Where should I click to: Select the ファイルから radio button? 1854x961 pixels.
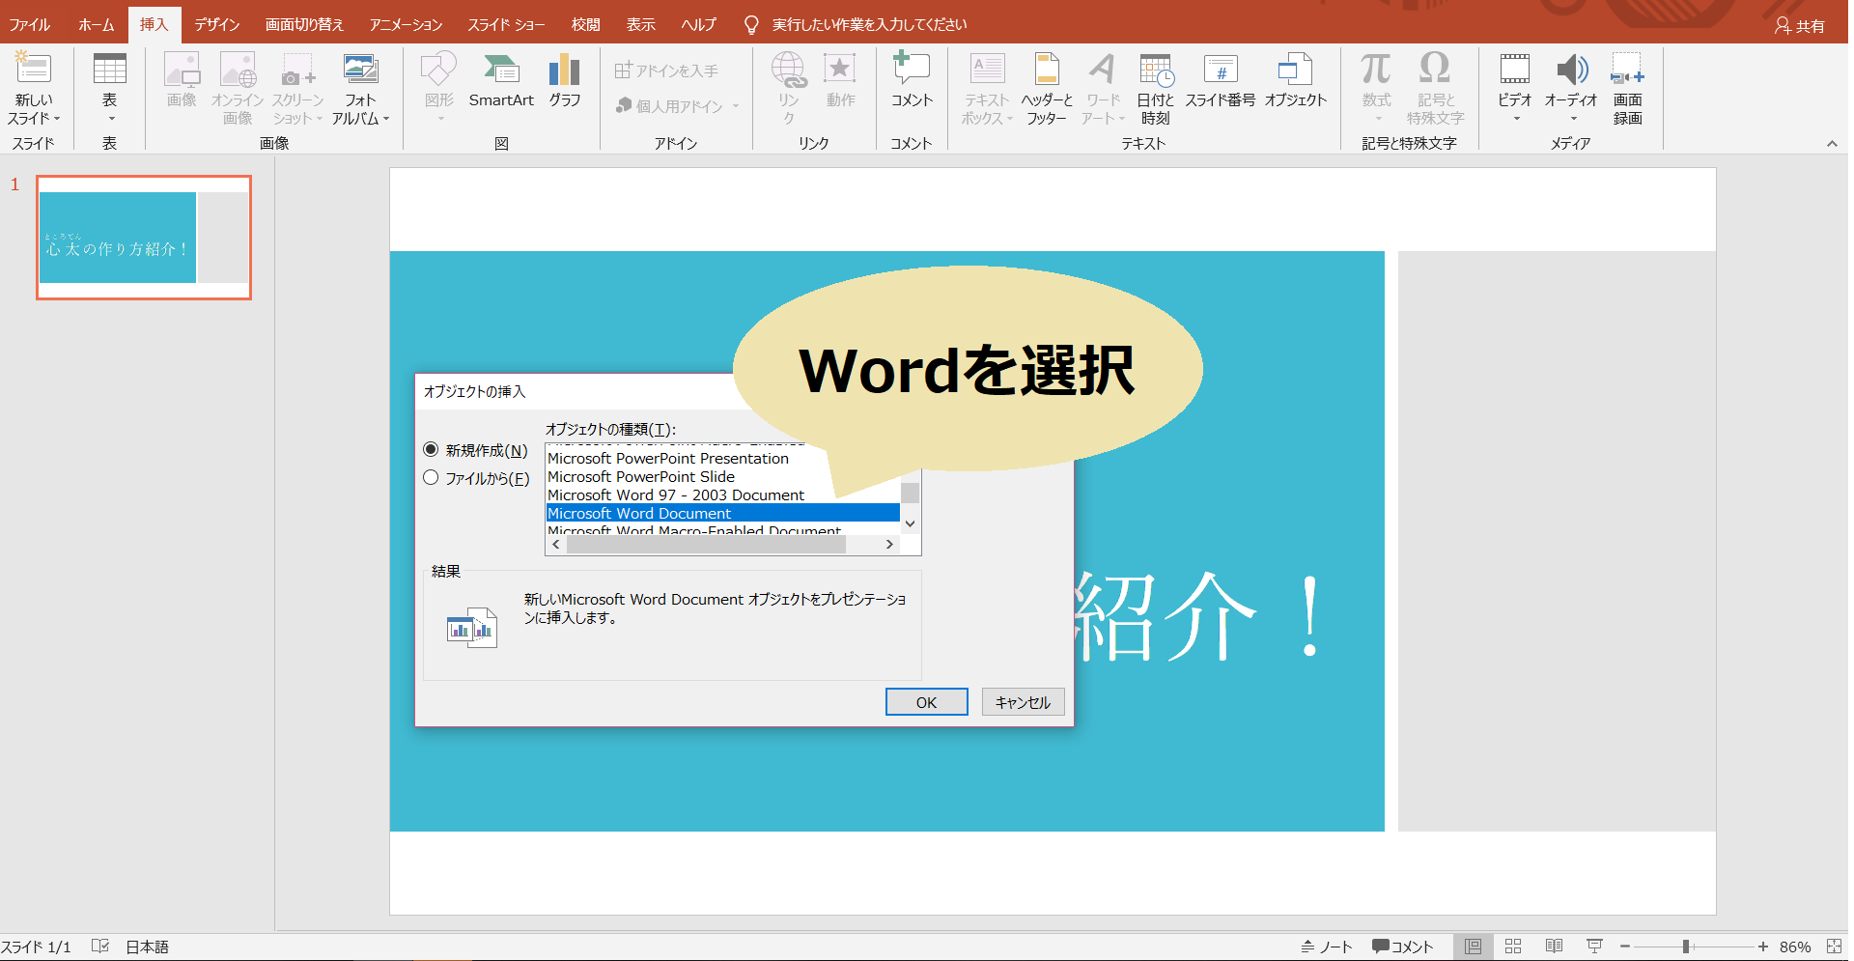tap(431, 477)
